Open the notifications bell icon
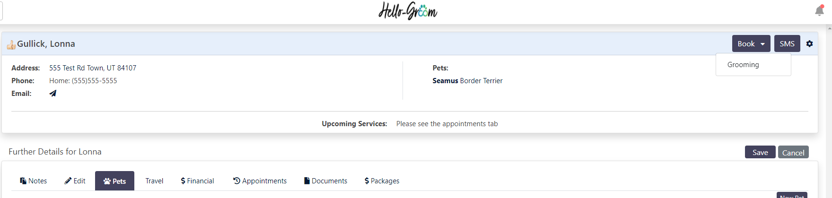The width and height of the screenshot is (832, 198). [x=820, y=10]
